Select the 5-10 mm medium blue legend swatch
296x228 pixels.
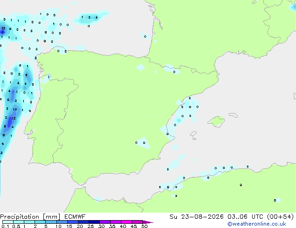(x=51, y=222)
